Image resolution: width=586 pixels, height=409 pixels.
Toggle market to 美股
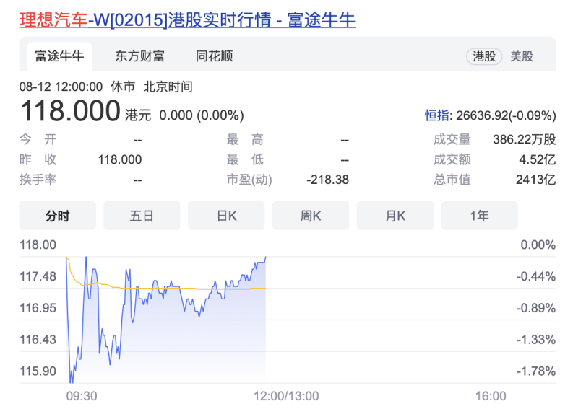pyautogui.click(x=522, y=56)
